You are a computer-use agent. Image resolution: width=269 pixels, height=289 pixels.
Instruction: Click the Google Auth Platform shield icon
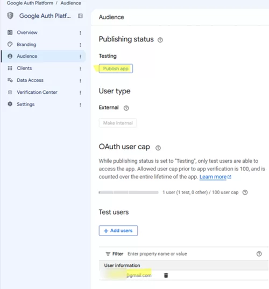click(x=10, y=16)
